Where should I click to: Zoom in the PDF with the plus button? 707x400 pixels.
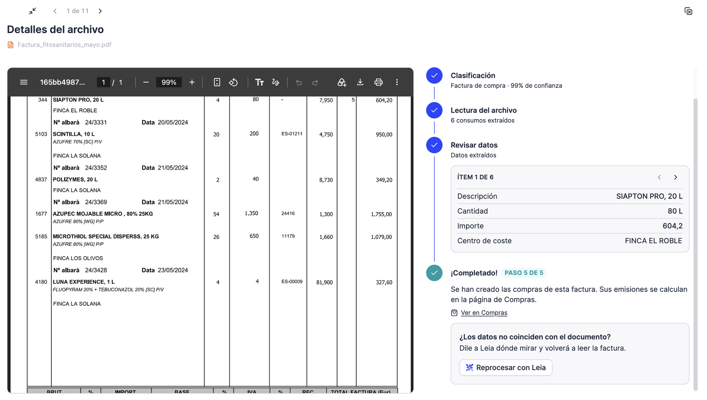192,82
